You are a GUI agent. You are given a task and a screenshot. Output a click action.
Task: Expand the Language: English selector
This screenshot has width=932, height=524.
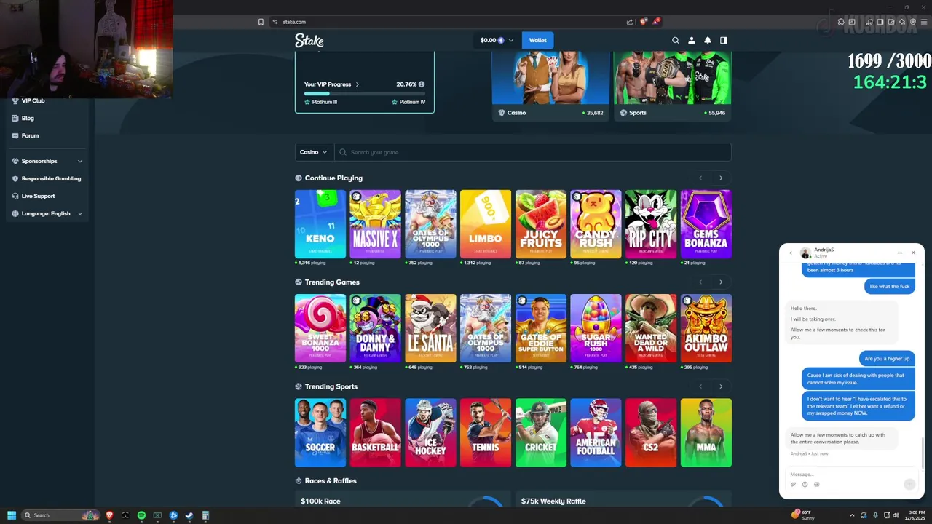pos(47,213)
